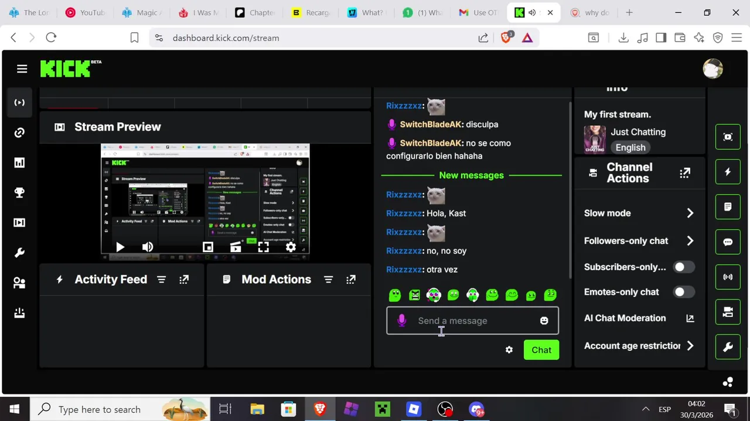
Task: Expand Account age restriction arrow
Action: click(x=690, y=346)
